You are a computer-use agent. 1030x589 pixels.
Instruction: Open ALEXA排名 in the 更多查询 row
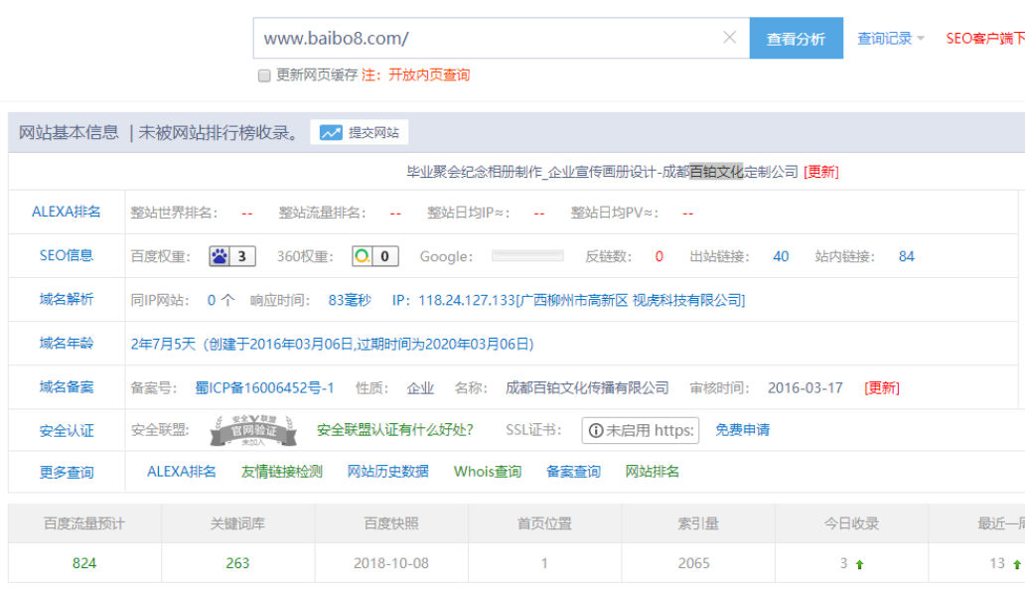(182, 472)
